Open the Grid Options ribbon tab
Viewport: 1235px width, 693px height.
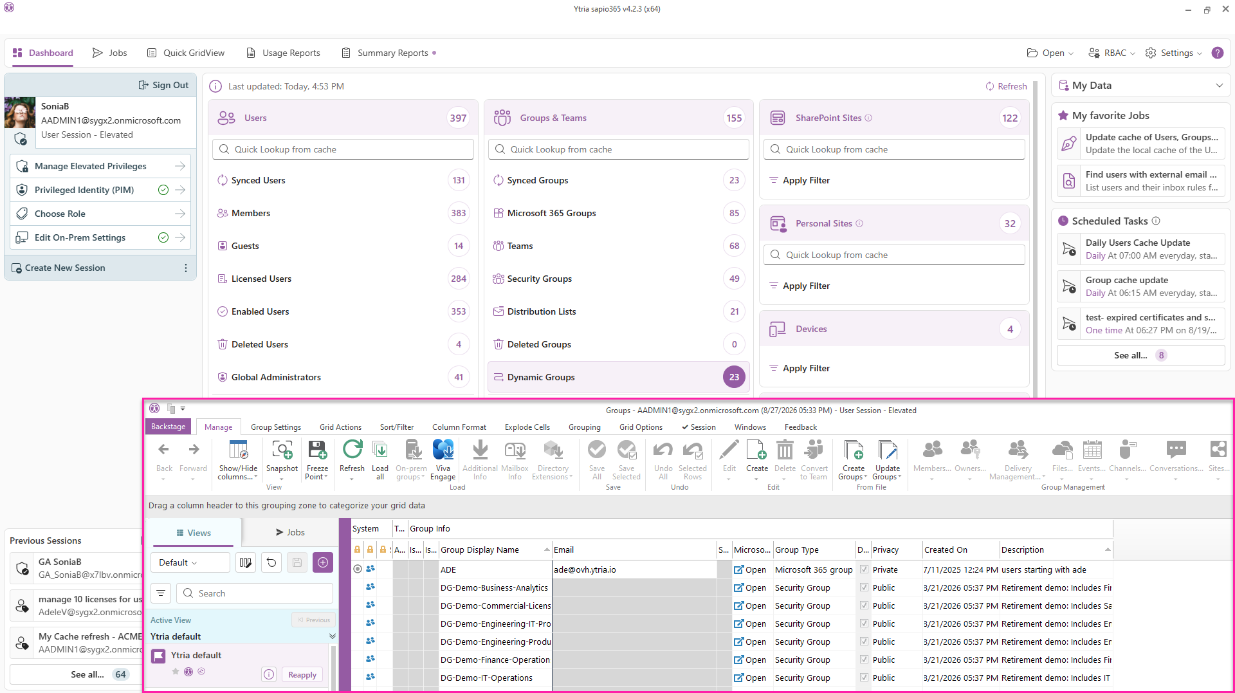(x=641, y=427)
